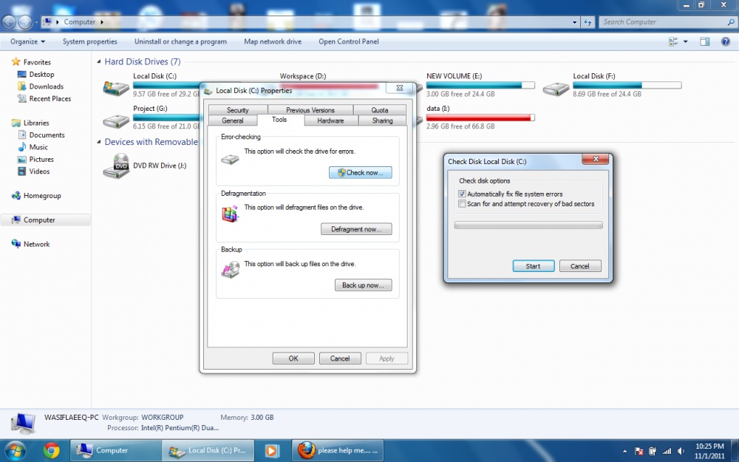This screenshot has height=462, width=739.
Task: Select the DVD RW Drive (J:) icon
Action: tap(115, 166)
